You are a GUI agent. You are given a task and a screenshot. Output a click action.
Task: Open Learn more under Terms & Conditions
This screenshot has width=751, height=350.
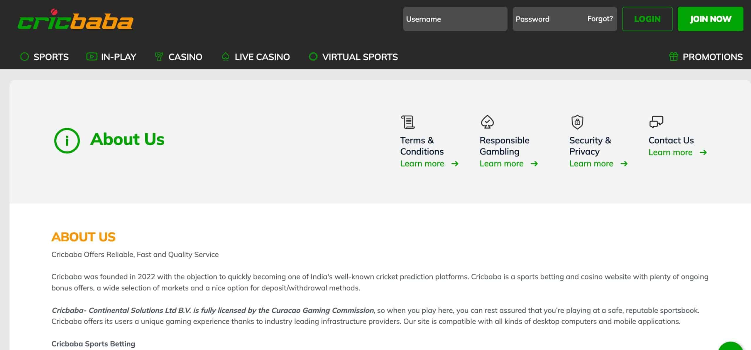click(x=422, y=164)
